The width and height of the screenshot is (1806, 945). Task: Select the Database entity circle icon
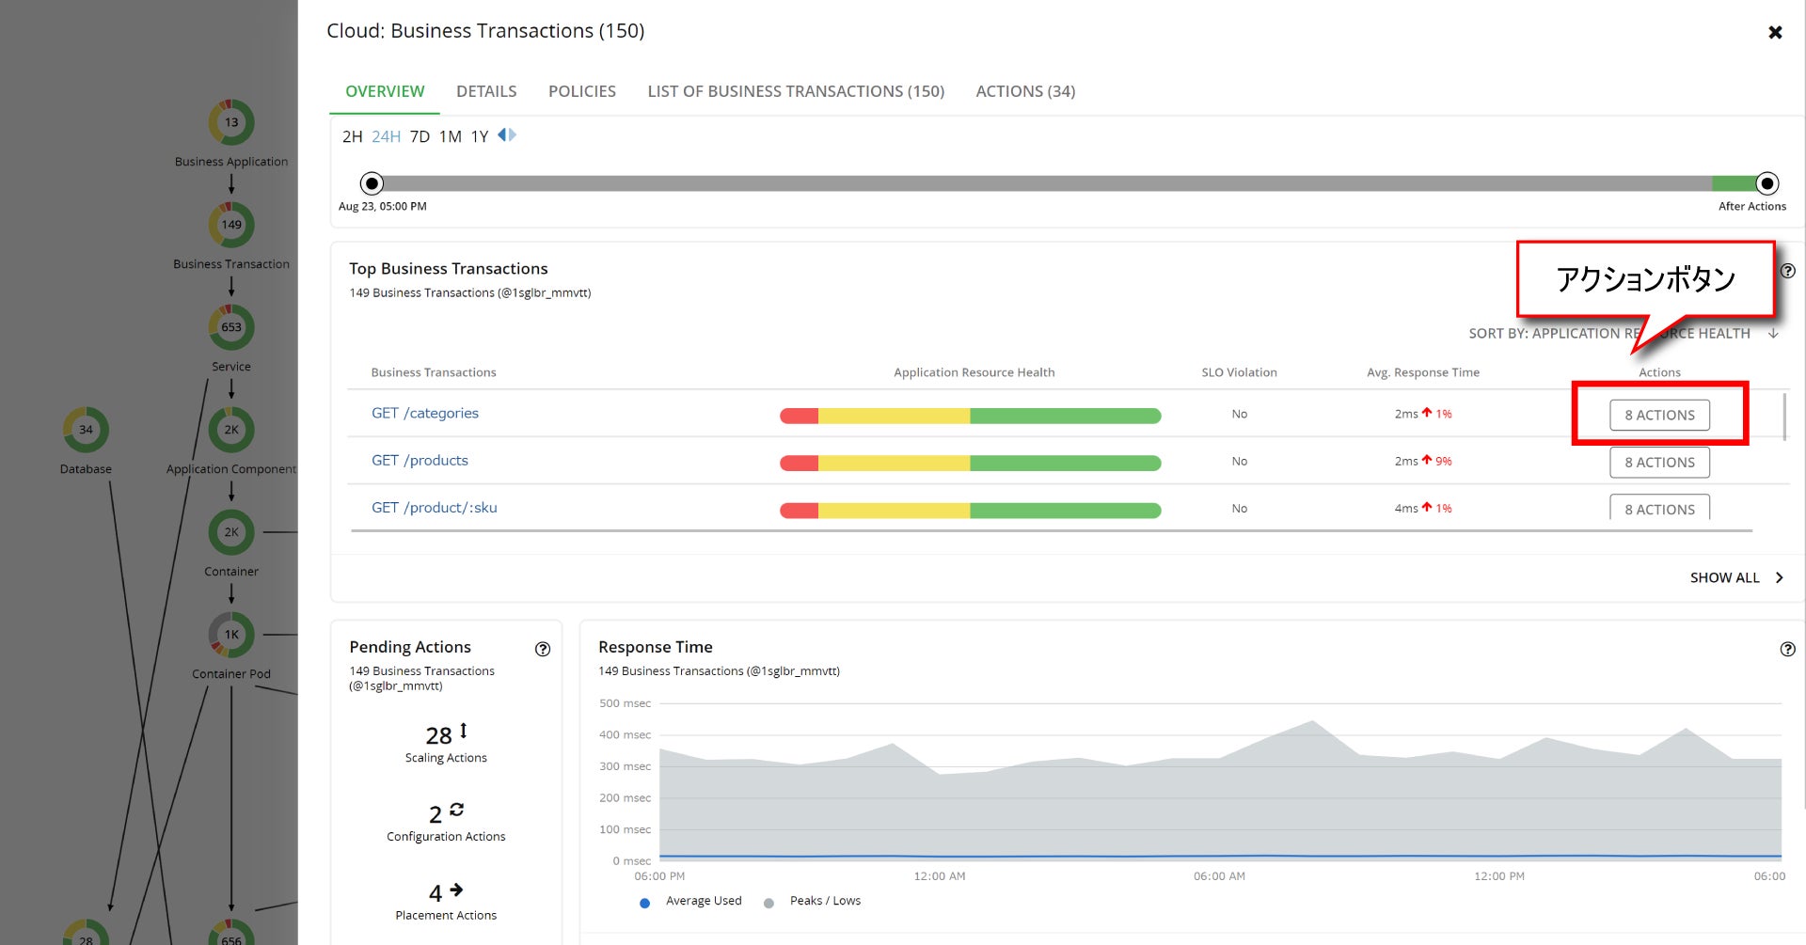(86, 430)
